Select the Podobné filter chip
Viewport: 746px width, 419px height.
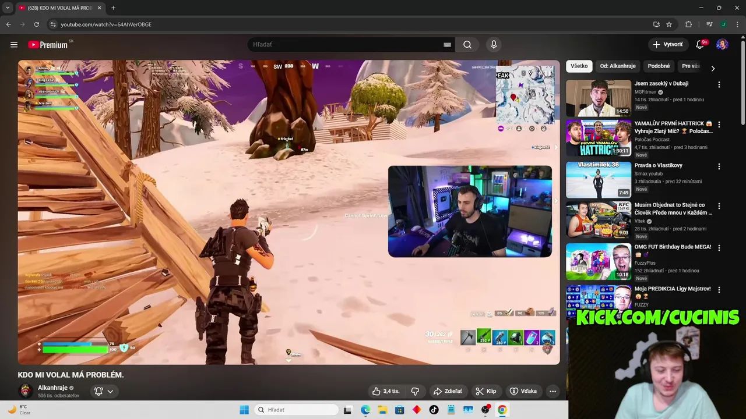pos(659,66)
